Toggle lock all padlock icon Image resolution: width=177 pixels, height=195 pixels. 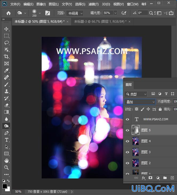[x=160, y=109]
